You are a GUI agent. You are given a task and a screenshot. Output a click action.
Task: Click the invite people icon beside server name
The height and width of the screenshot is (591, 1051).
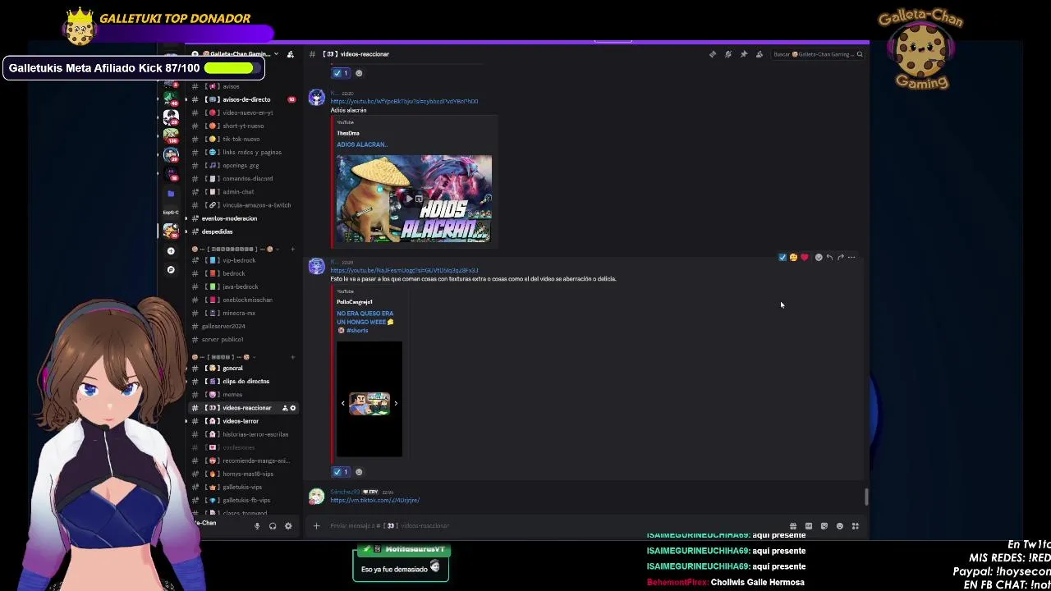tap(290, 54)
